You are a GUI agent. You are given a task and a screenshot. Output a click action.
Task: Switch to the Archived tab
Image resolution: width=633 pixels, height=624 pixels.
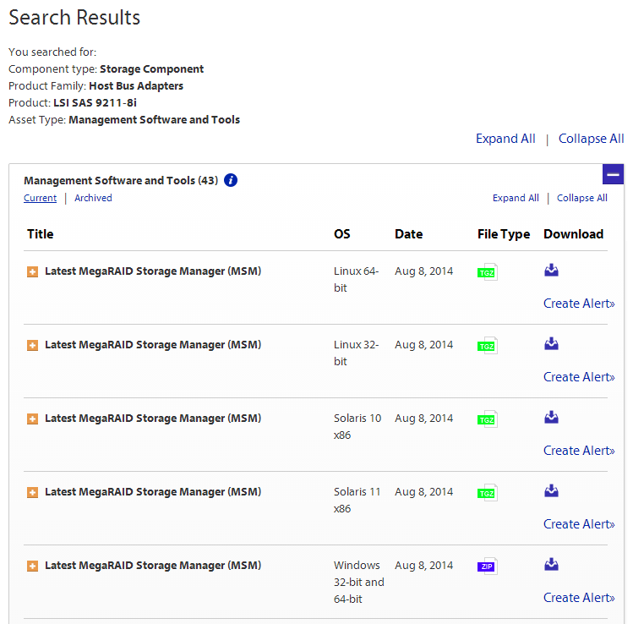pyautogui.click(x=93, y=198)
